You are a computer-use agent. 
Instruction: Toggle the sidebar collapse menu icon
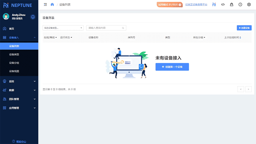tap(45, 5)
